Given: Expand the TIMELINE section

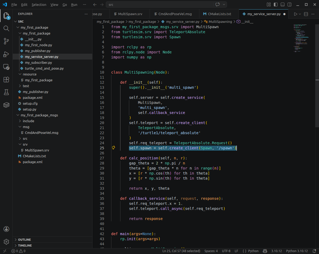Looking at the screenshot, I should 52,245.
